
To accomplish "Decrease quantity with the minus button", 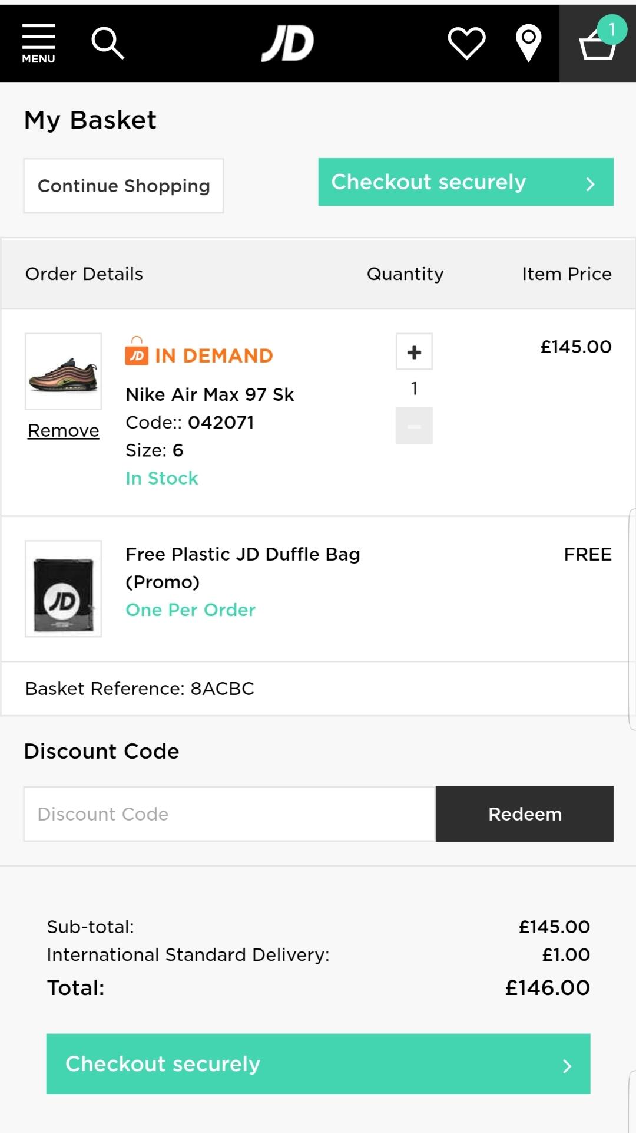I will pos(414,426).
